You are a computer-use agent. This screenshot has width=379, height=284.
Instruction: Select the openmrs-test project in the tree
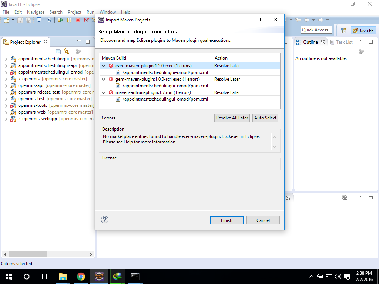click(31, 99)
